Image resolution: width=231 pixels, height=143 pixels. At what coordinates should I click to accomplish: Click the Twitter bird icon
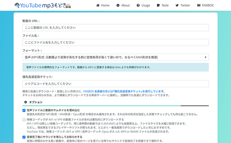pyautogui.click(x=177, y=5)
